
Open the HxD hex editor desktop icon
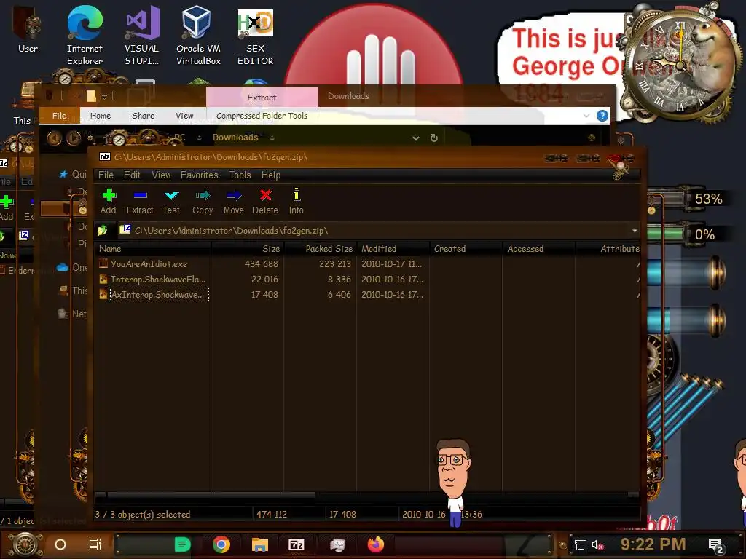tap(256, 36)
